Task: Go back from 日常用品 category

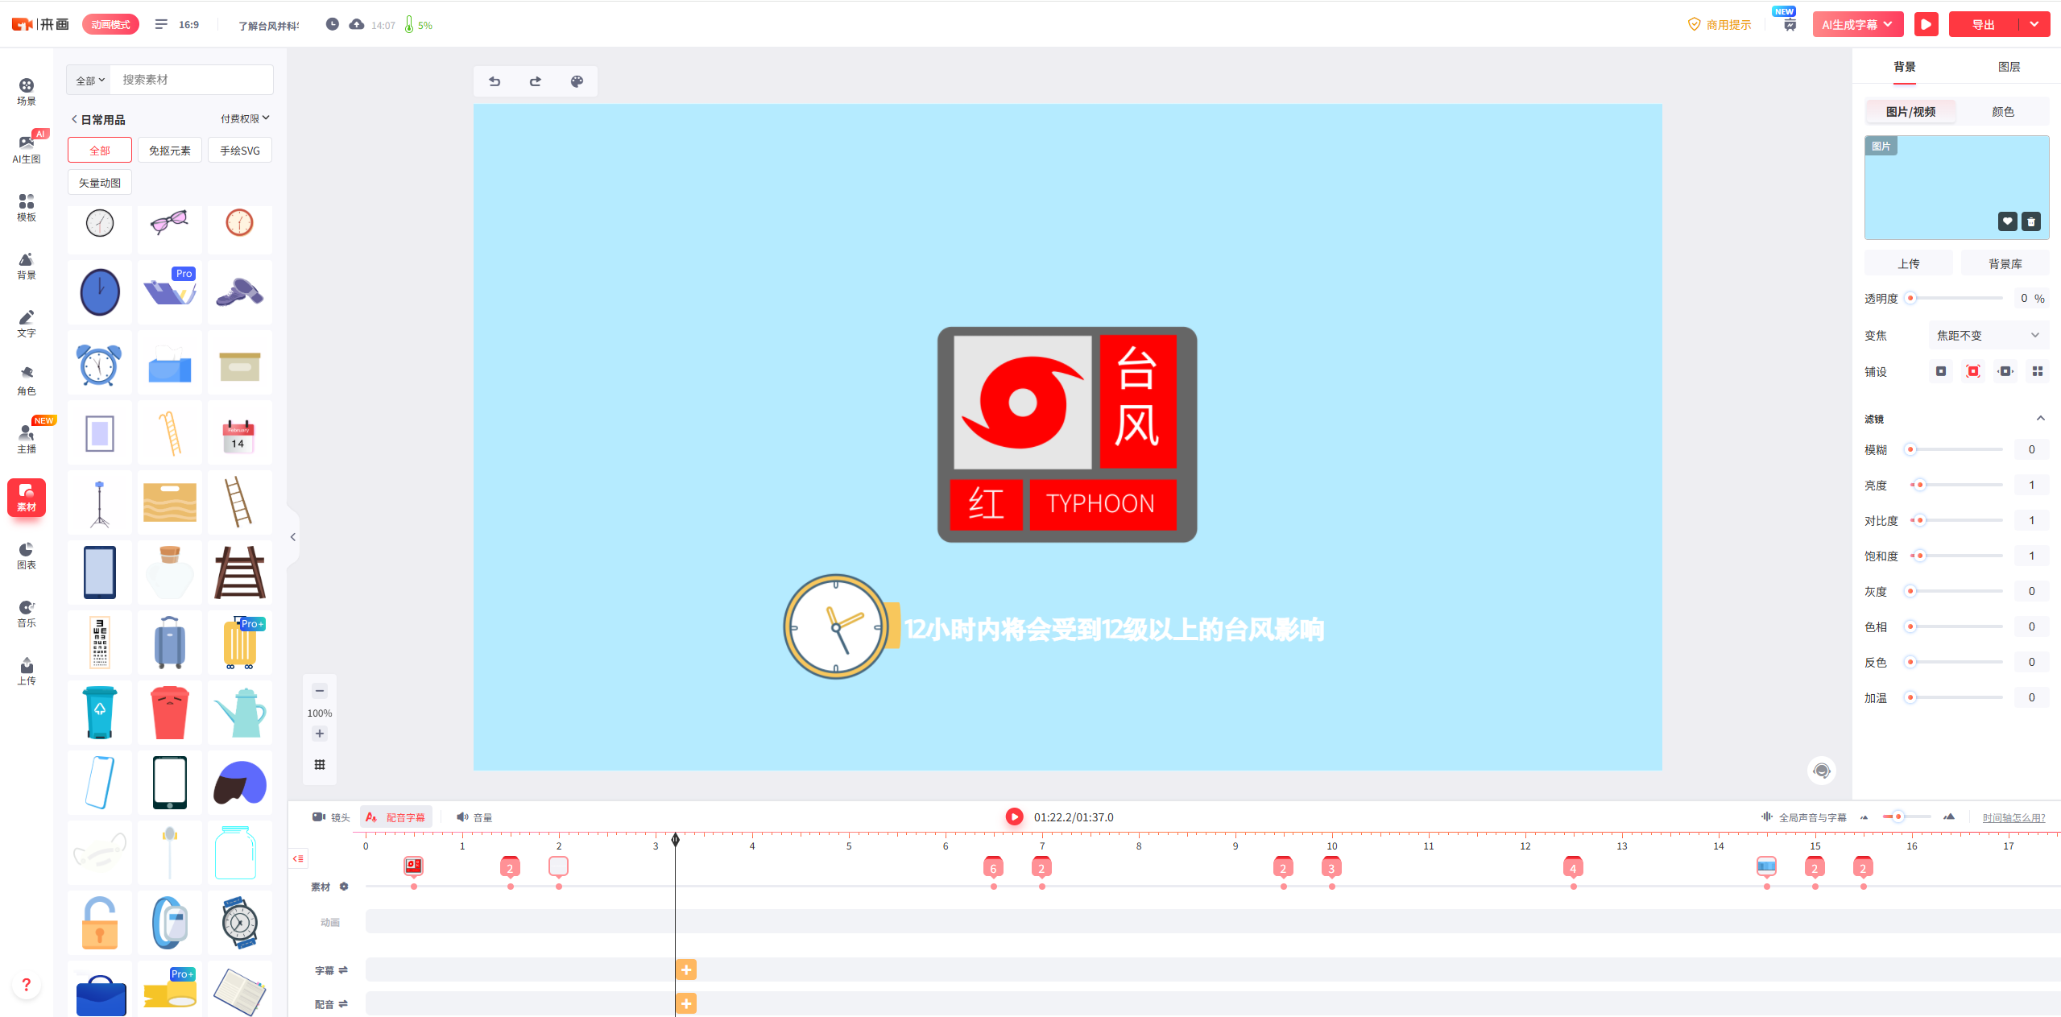Action: tap(74, 119)
